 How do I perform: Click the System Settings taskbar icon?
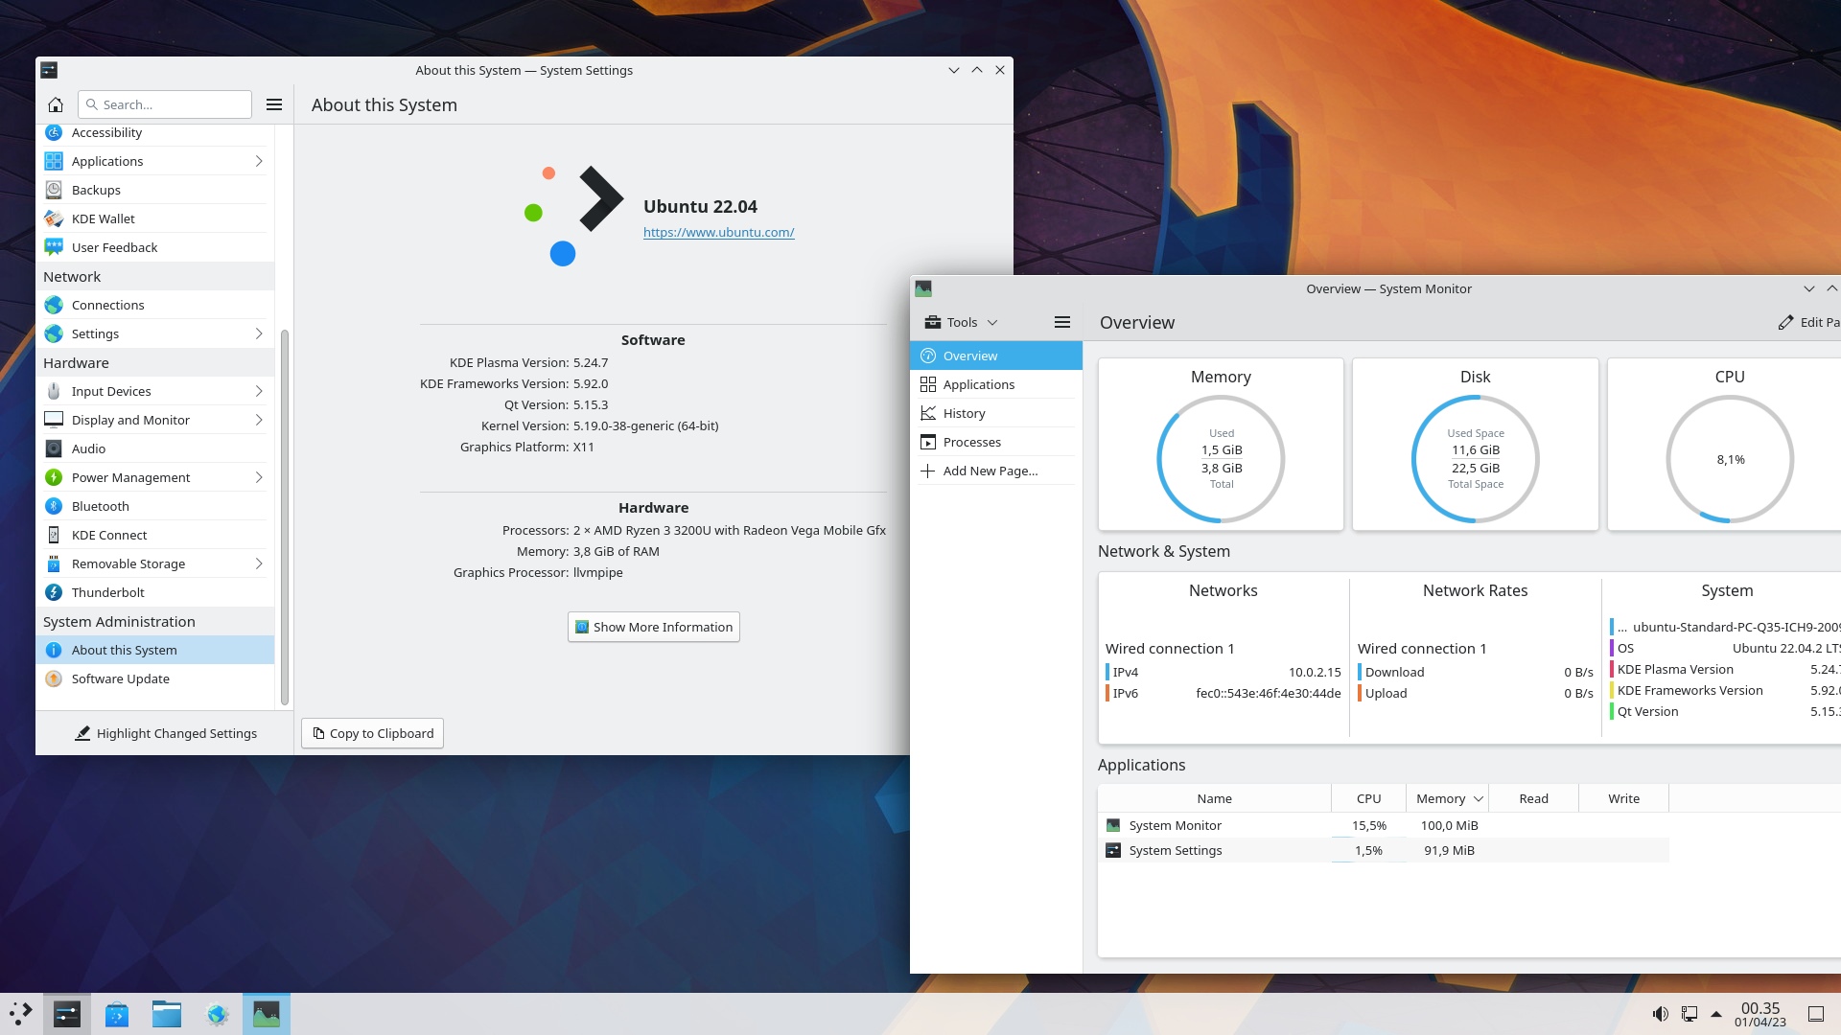coord(67,1014)
